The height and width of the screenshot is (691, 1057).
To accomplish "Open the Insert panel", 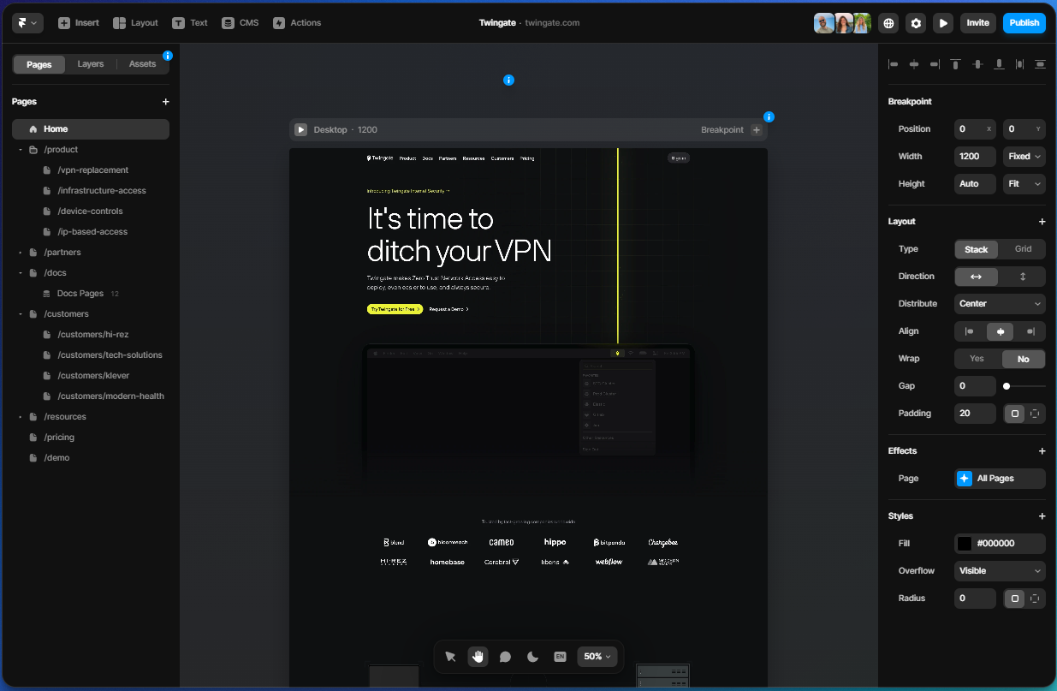I will coord(78,22).
